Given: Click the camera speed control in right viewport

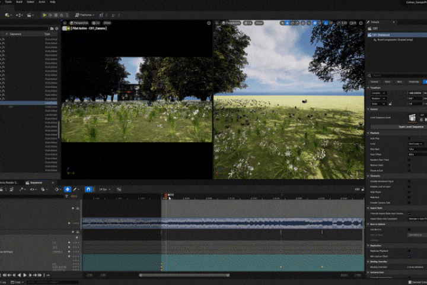Looking at the screenshot, I should coord(353,23).
